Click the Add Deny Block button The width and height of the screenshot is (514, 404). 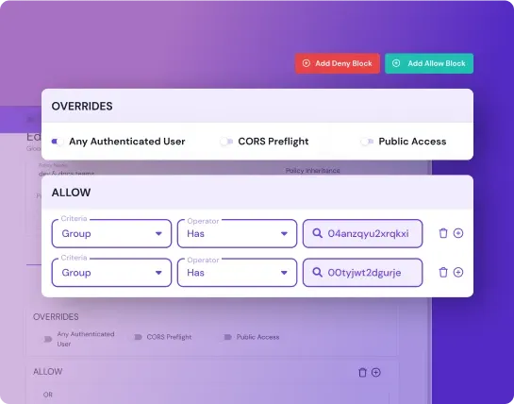tap(338, 63)
